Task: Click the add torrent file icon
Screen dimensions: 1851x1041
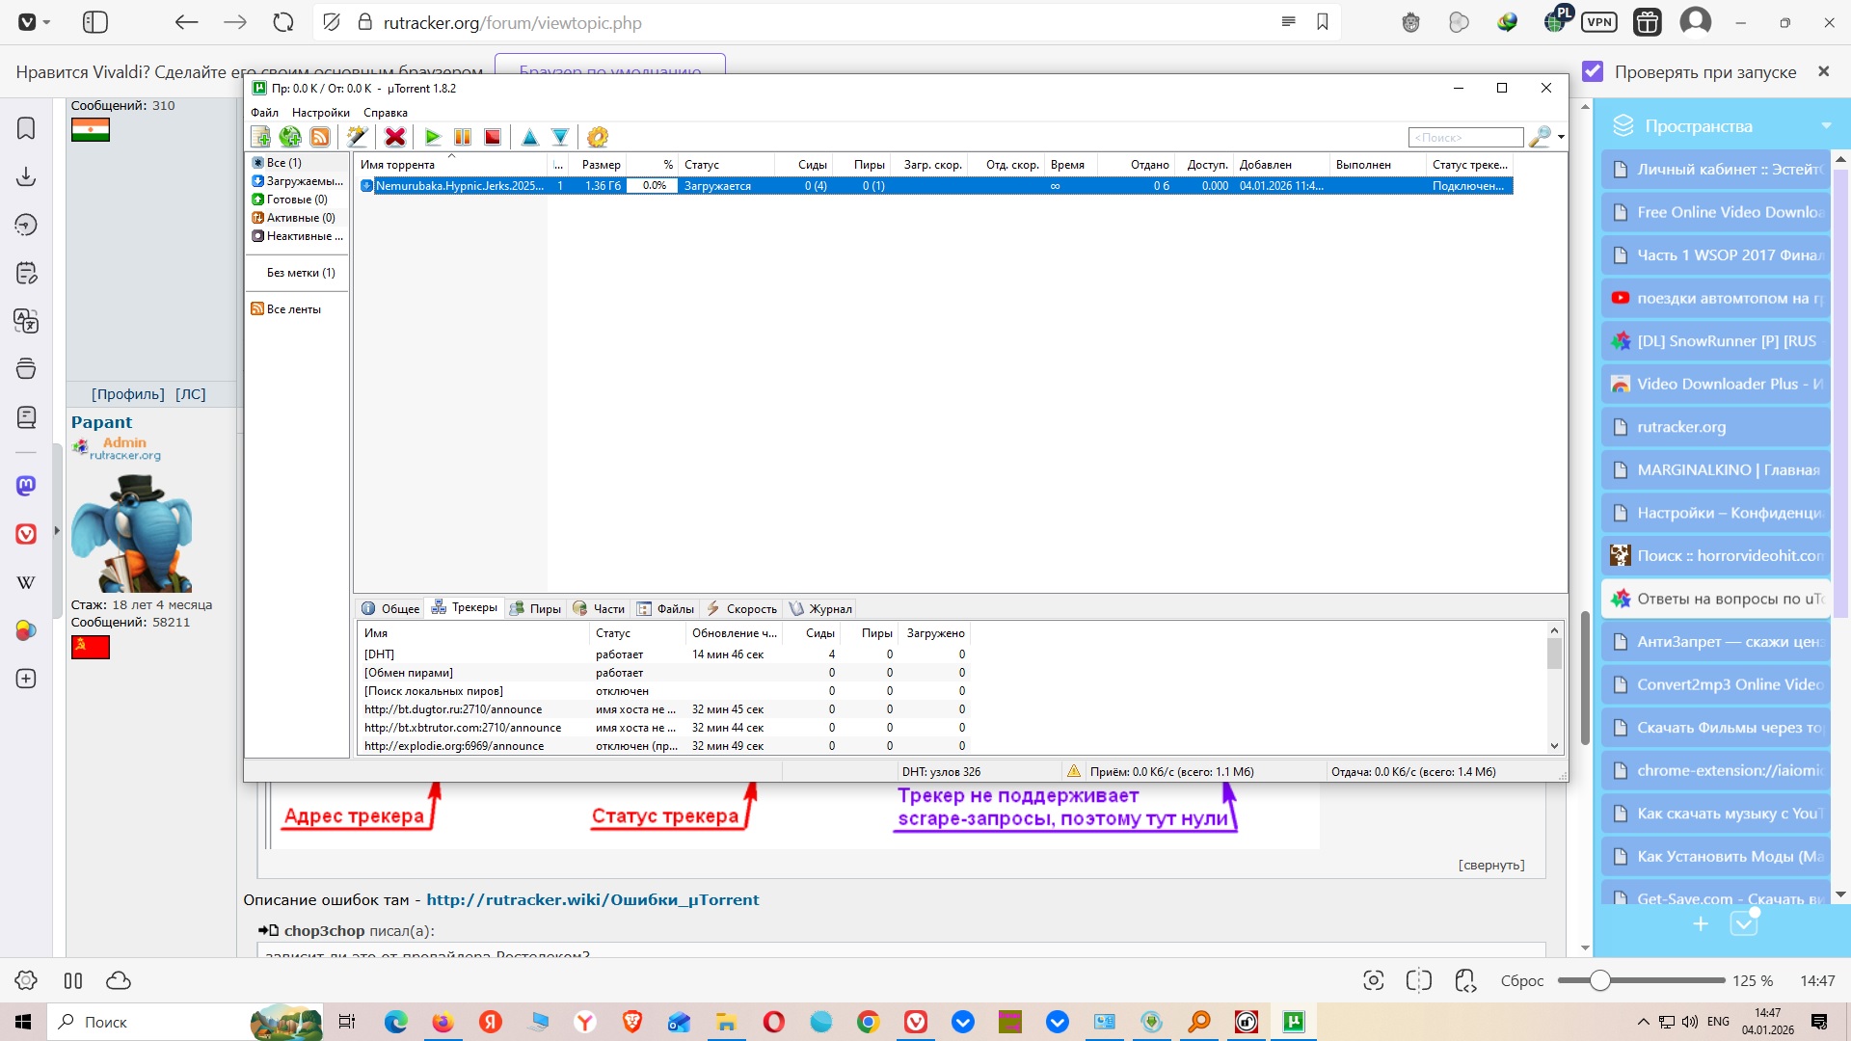Action: point(260,137)
